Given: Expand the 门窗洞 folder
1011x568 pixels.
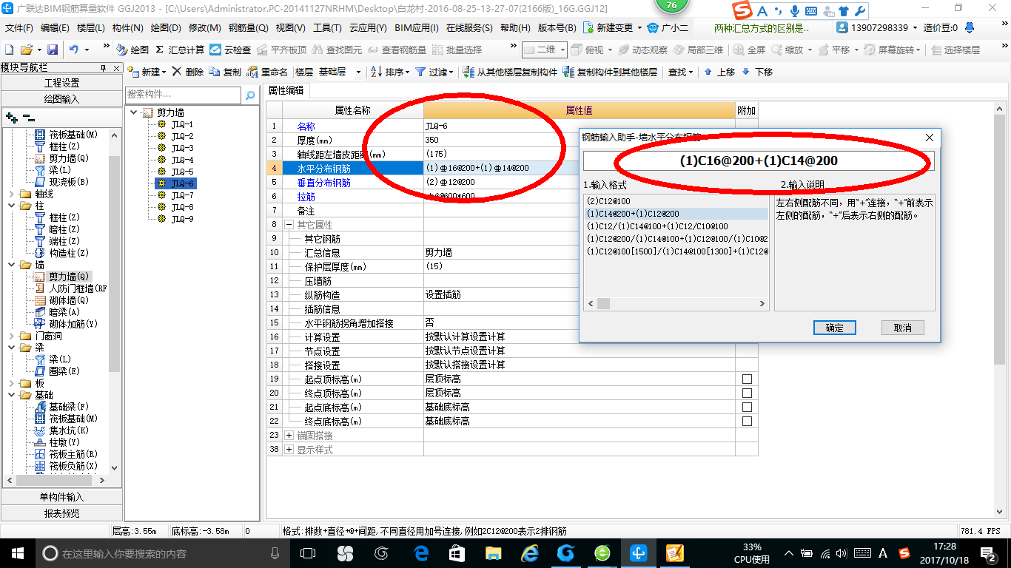Looking at the screenshot, I should tap(12, 336).
